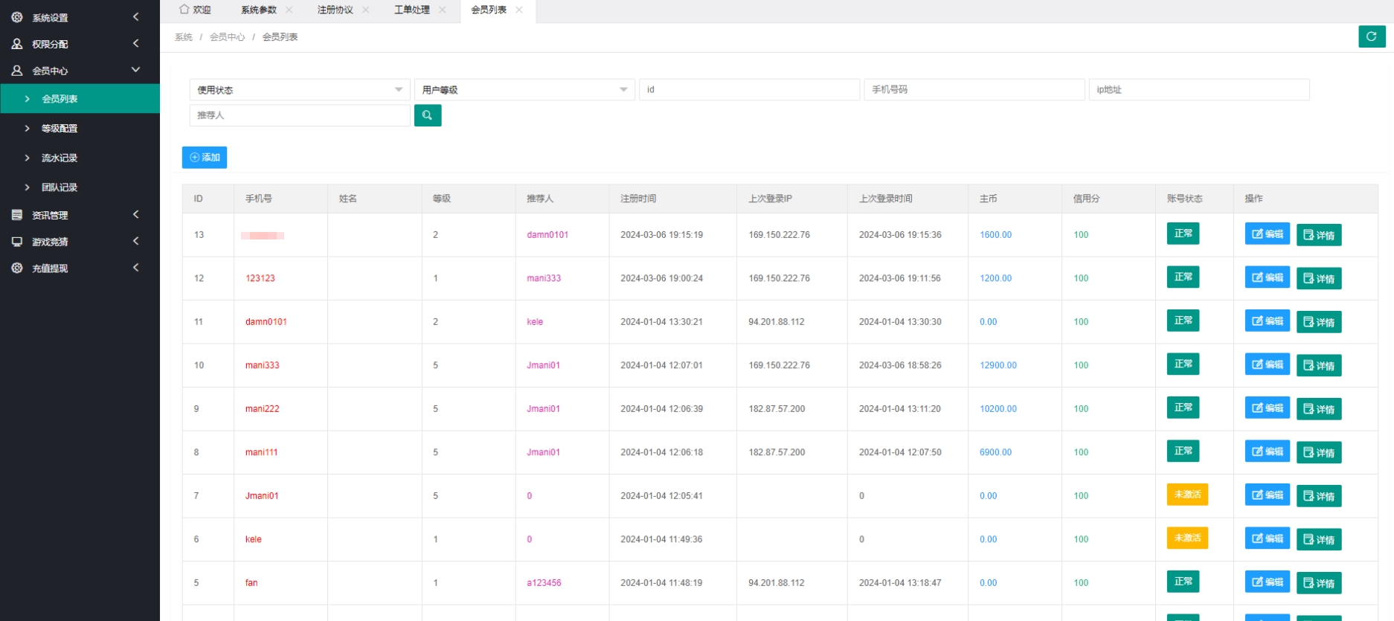The height and width of the screenshot is (621, 1394).
Task: Close the 工单处理 tab using X icon
Action: pyautogui.click(x=443, y=10)
